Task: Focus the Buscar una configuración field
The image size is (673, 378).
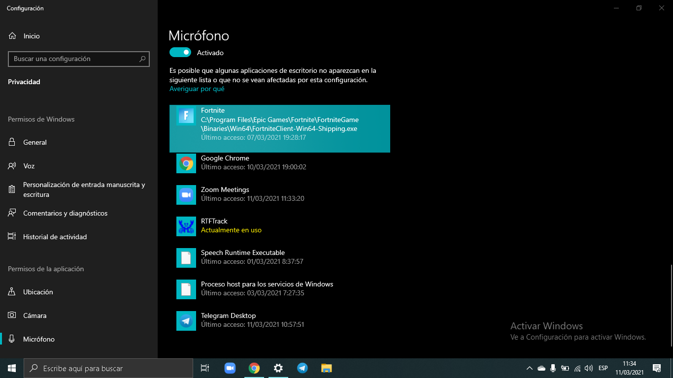Action: coord(79,59)
